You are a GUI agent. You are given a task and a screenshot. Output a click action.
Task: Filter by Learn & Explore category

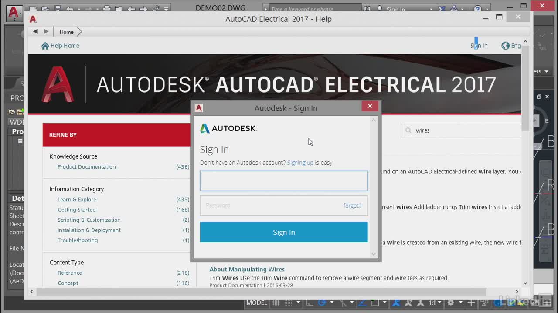[x=77, y=200]
